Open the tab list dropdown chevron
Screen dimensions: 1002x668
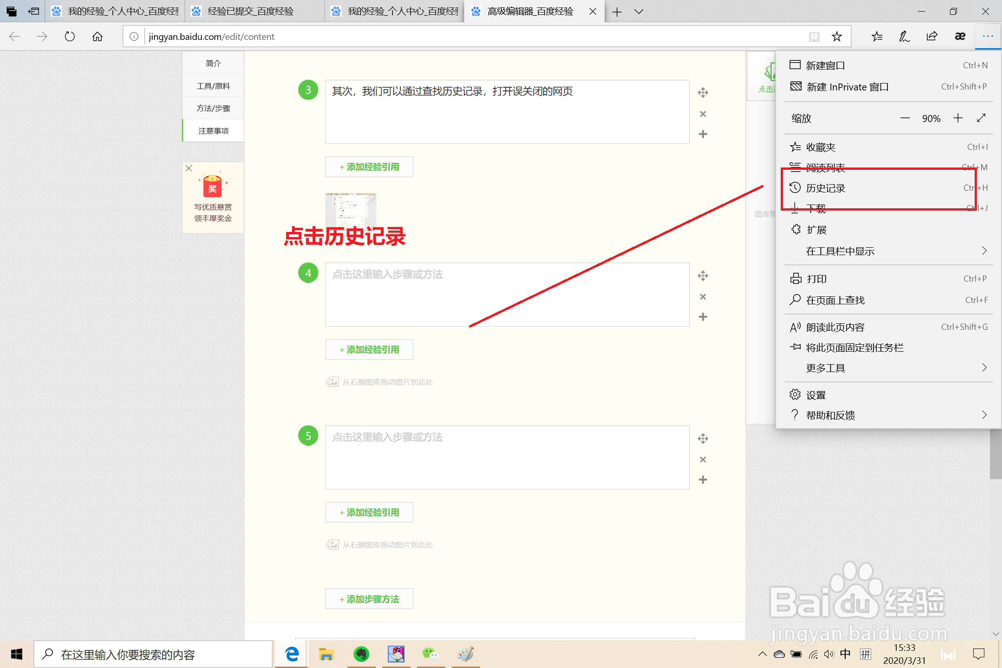[x=639, y=11]
